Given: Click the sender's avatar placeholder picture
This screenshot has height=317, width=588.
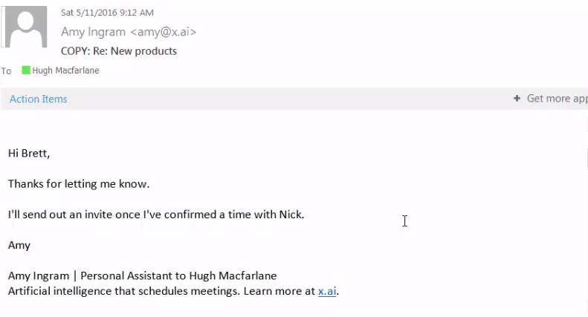Looking at the screenshot, I should 29,29.
